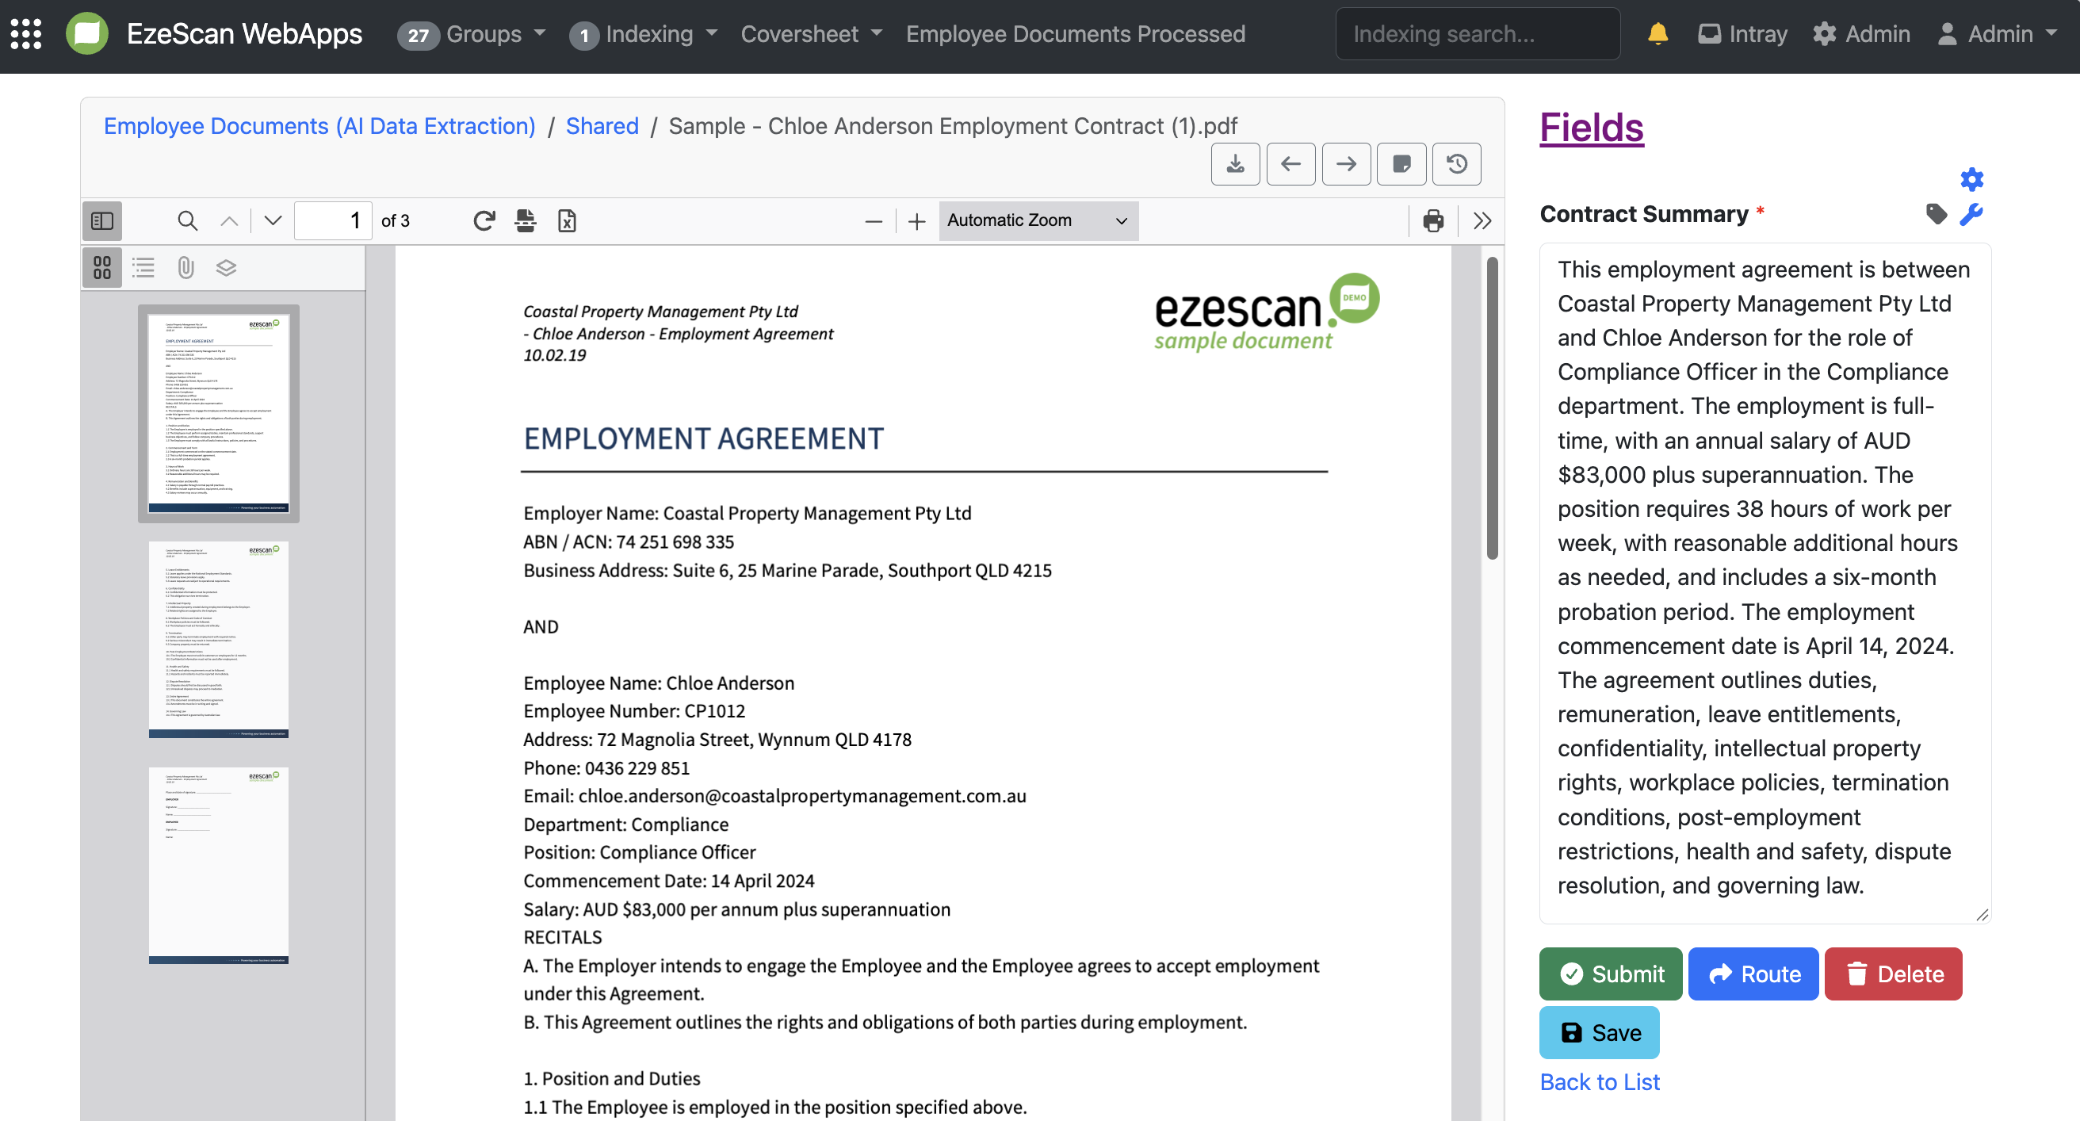Click the Route button

[1753, 974]
